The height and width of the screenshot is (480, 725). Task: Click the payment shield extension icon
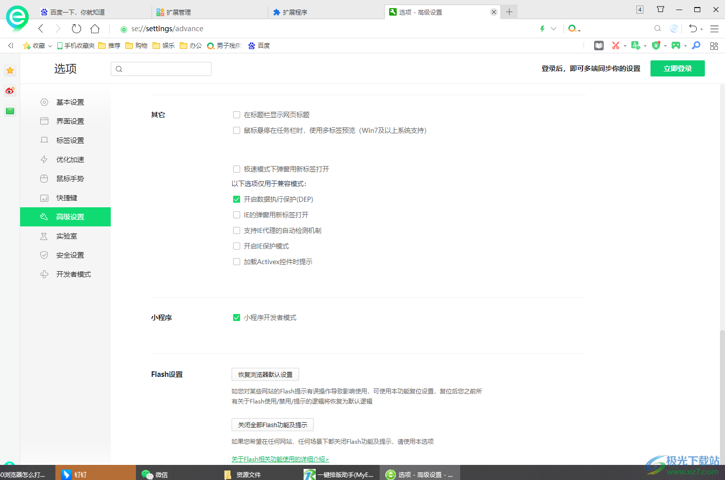click(656, 45)
